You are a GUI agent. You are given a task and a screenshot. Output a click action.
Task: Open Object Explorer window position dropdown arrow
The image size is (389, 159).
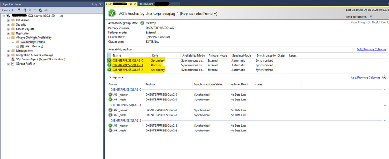(93, 4)
